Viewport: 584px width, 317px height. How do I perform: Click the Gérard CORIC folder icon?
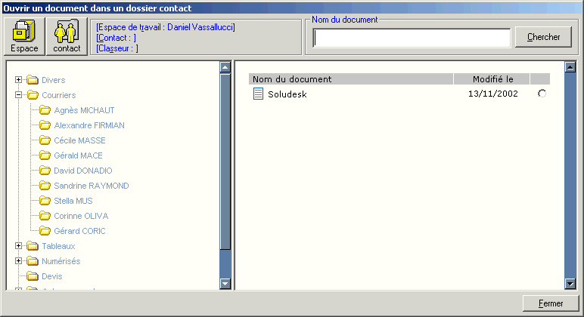tap(45, 231)
